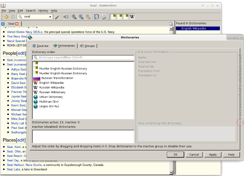The width and height of the screenshot is (244, 176).
Task: Open the Help menu in menu bar
Action: (54, 11)
